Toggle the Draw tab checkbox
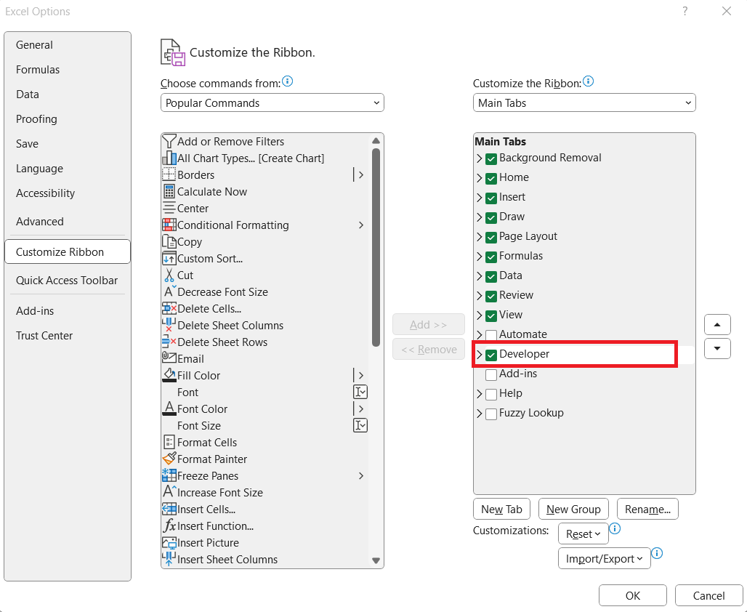 [x=491, y=217]
